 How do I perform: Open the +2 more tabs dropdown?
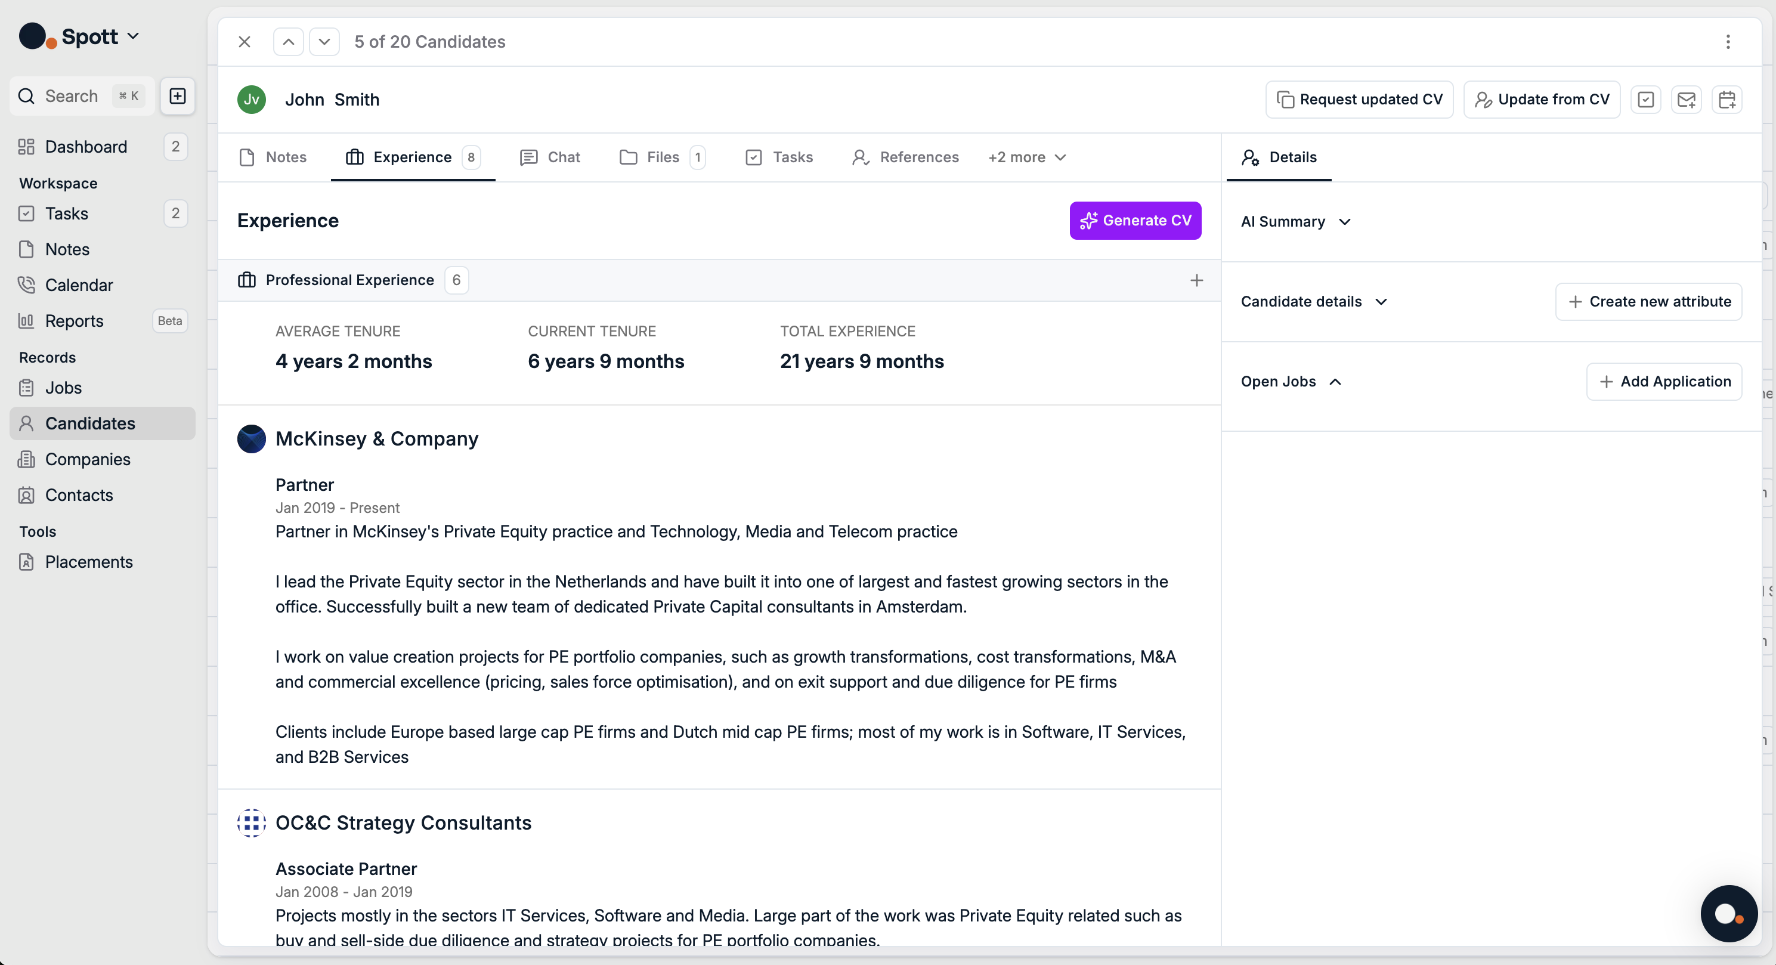1026,157
